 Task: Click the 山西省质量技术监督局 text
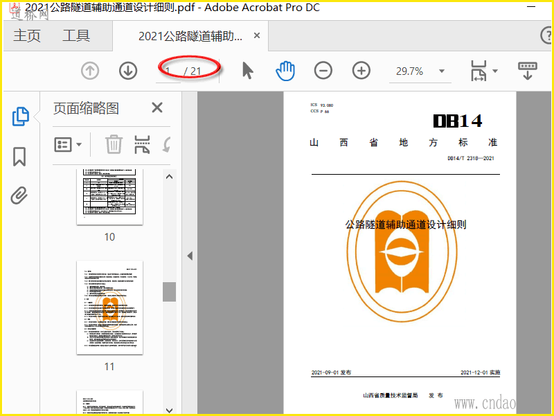[x=391, y=395]
